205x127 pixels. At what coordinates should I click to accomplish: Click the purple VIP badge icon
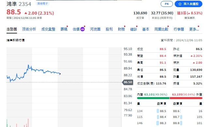point(82,29)
